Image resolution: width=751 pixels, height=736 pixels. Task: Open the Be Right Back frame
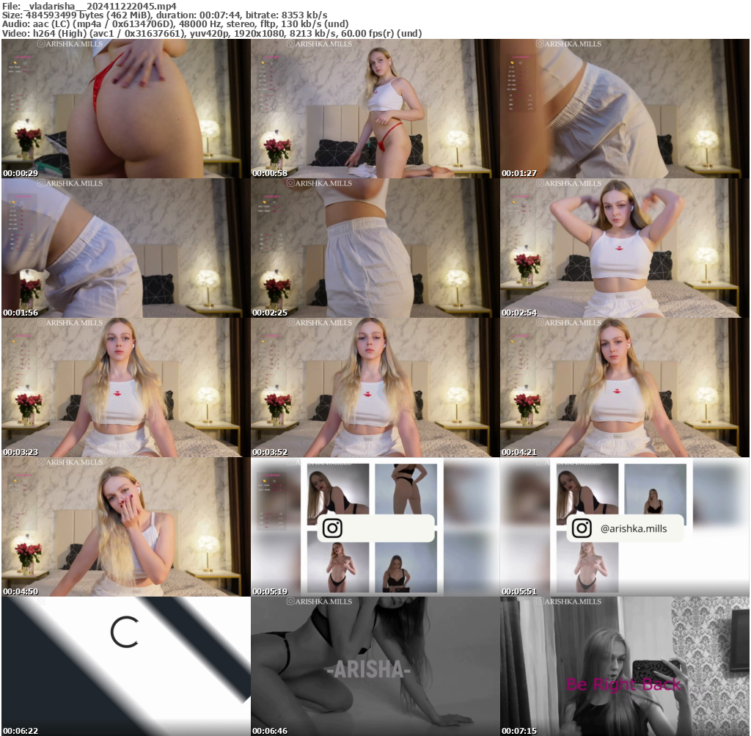pyautogui.click(x=622, y=683)
